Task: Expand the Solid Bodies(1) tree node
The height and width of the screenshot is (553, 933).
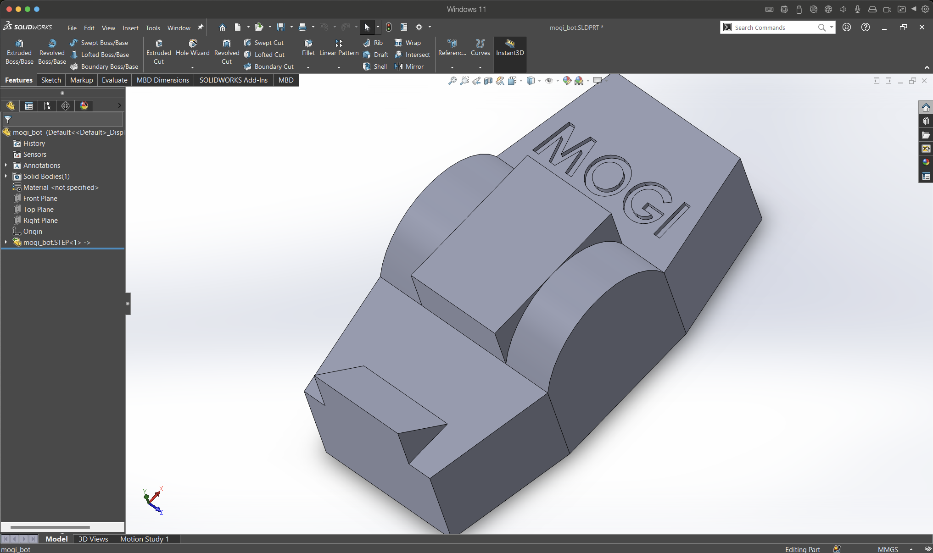Action: (x=6, y=176)
